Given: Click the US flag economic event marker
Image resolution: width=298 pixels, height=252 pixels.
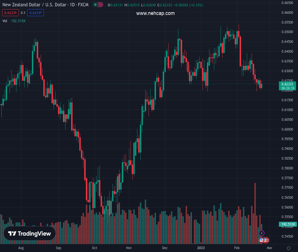Looking at the screenshot, I should [261, 240].
